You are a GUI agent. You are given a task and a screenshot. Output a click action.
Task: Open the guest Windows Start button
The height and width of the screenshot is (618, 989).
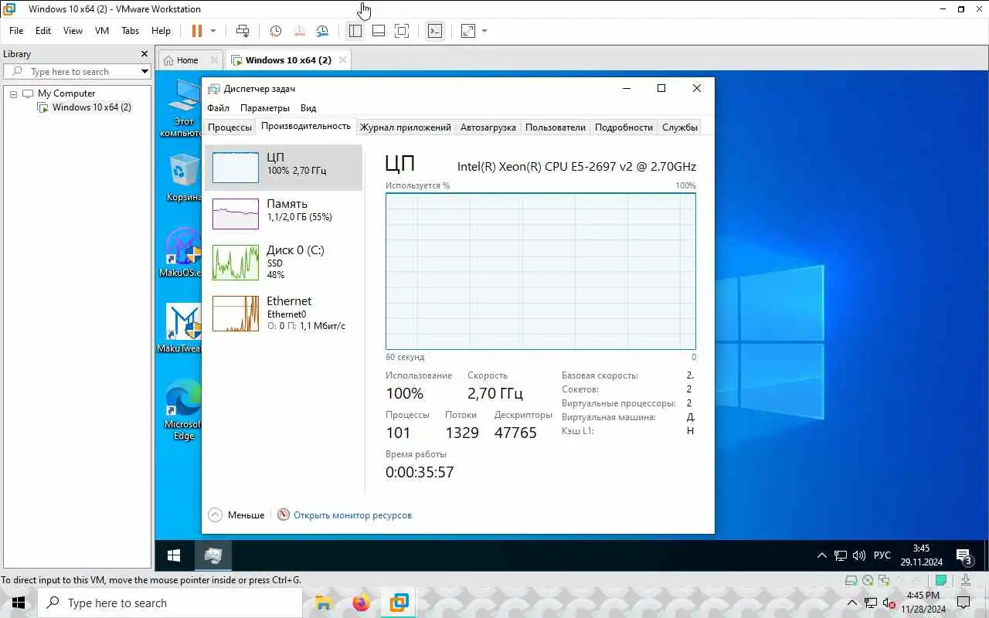[174, 555]
